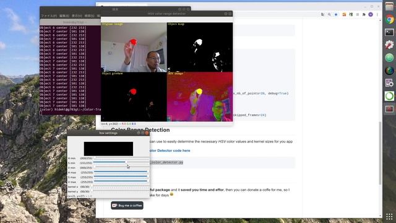The height and width of the screenshot is (223, 396).
Task: Click the Chrome page vertical scrollbar
Action: click(380, 153)
